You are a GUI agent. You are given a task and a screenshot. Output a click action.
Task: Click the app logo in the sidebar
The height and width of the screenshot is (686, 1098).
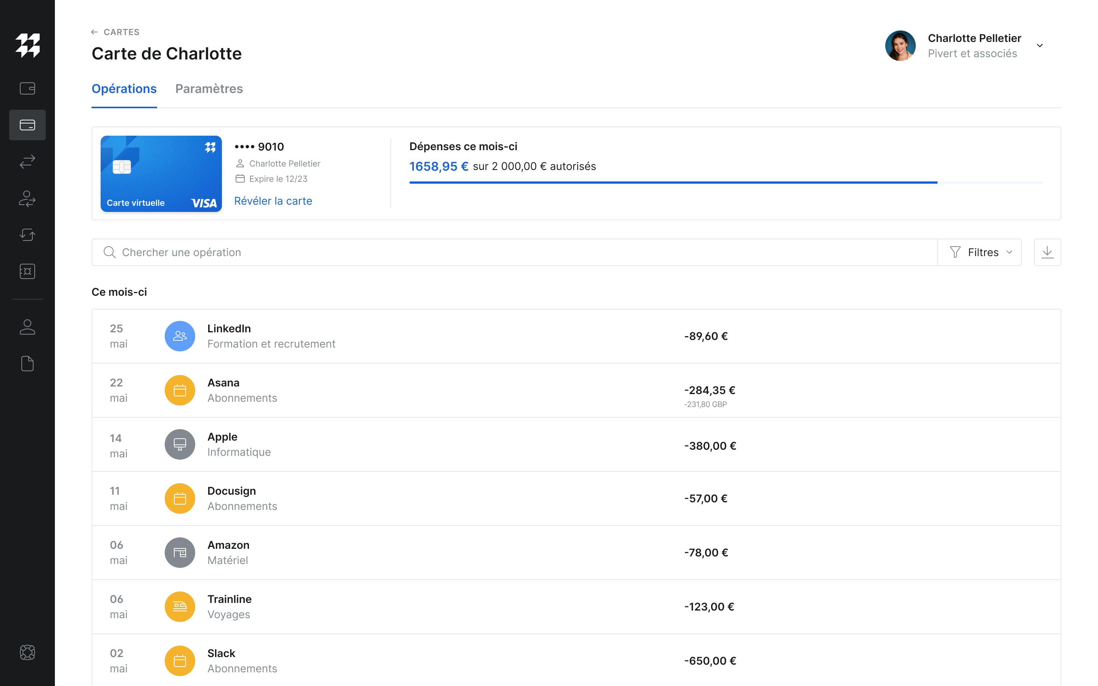pyautogui.click(x=27, y=45)
